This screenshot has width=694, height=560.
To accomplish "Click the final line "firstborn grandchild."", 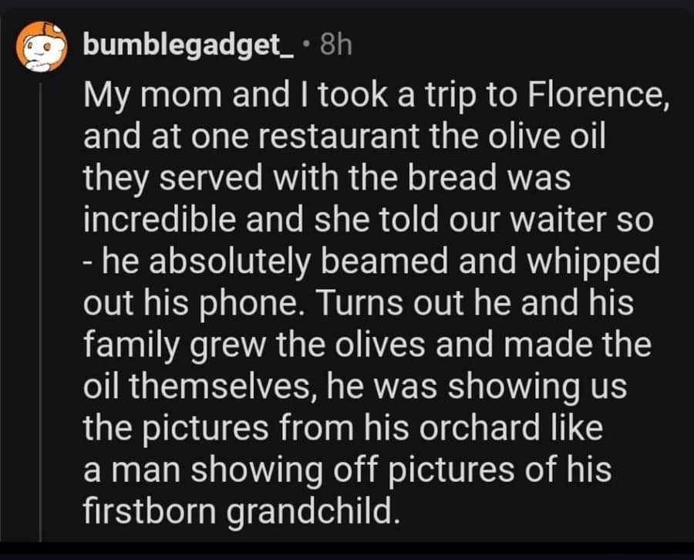I will (x=241, y=511).
